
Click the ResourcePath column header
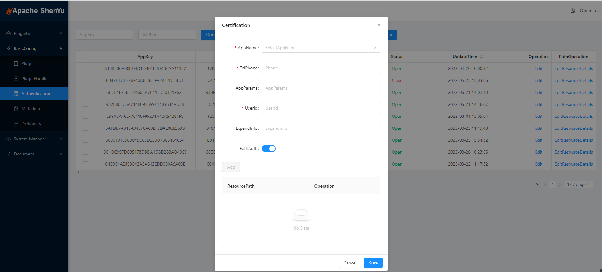[x=266, y=186]
